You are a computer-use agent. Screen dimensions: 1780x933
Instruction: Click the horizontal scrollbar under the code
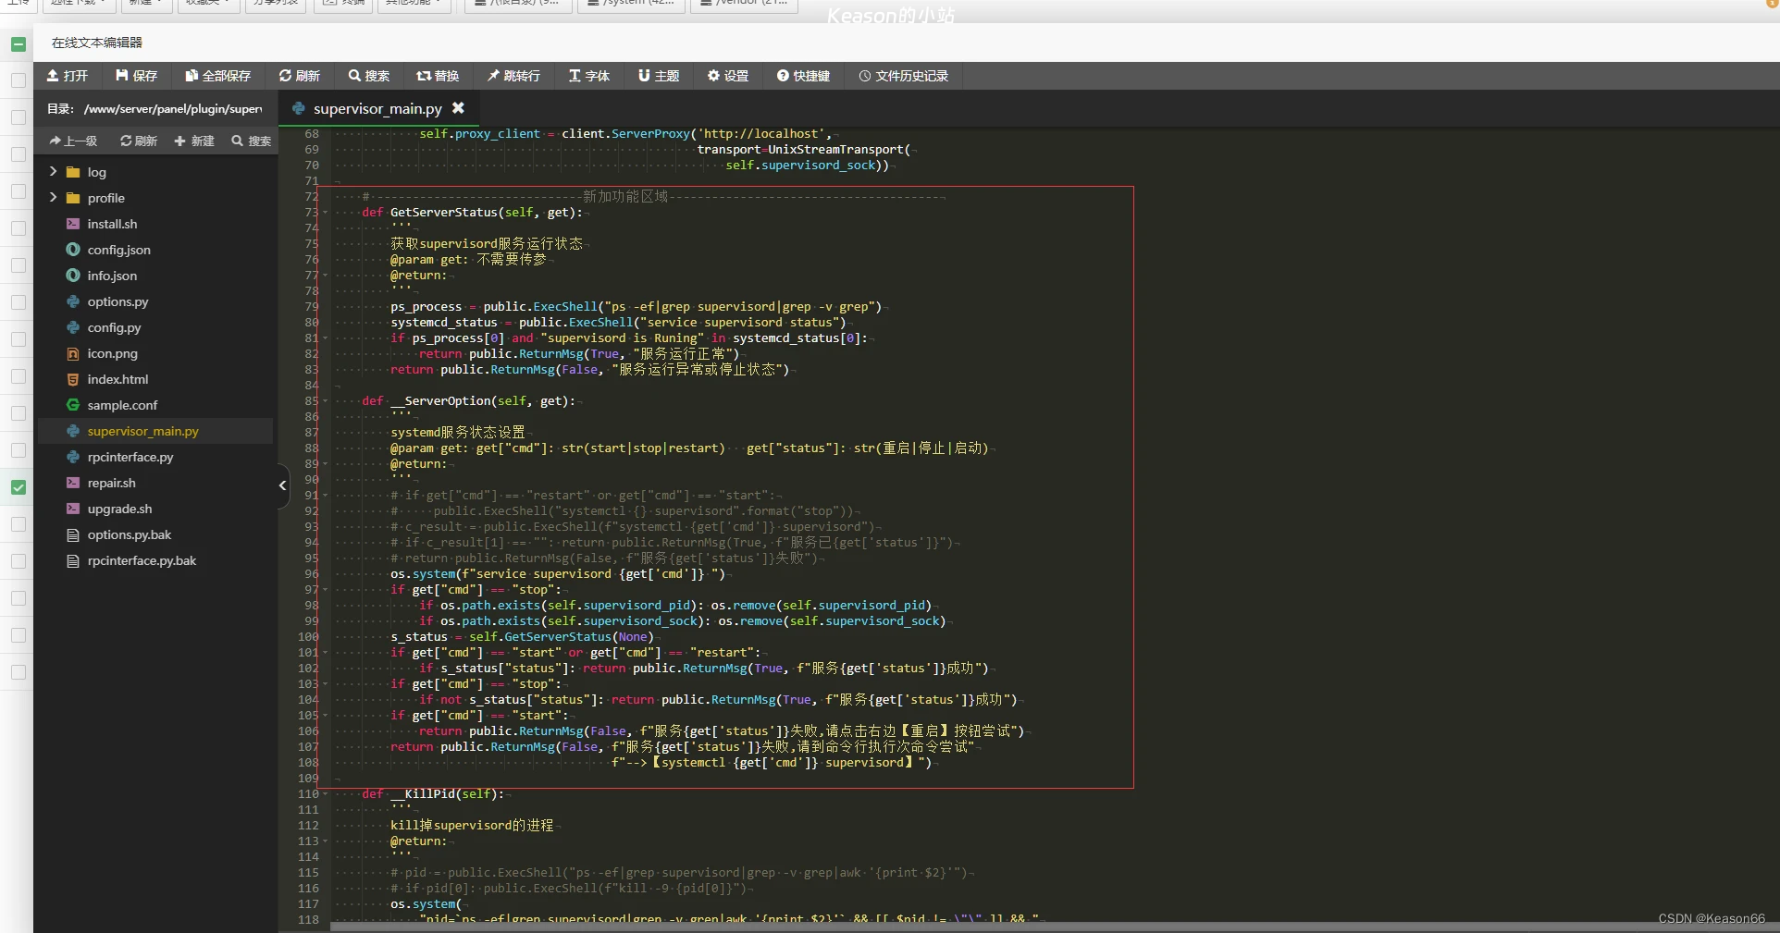click(x=925, y=927)
